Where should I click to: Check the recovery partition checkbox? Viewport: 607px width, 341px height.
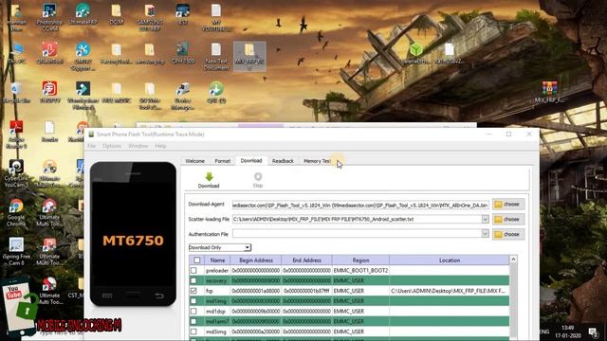pyautogui.click(x=193, y=280)
